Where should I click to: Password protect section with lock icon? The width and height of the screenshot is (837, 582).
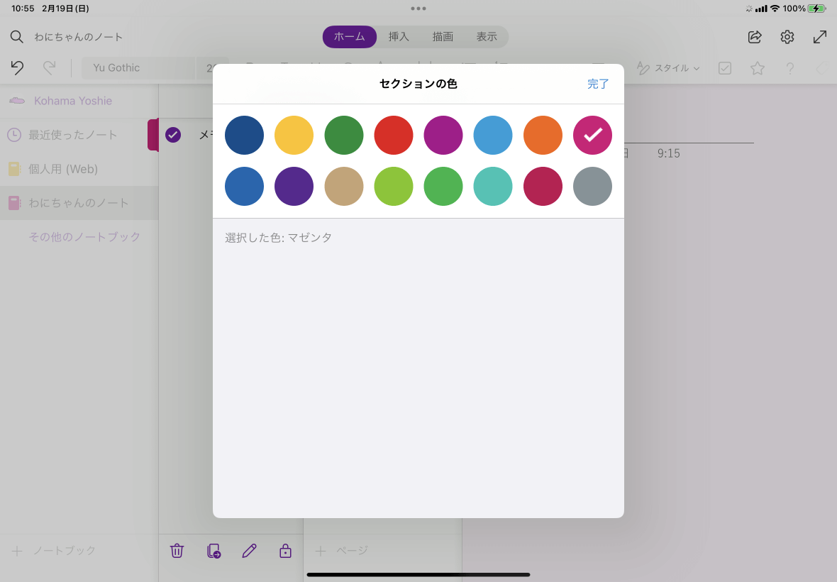(286, 551)
